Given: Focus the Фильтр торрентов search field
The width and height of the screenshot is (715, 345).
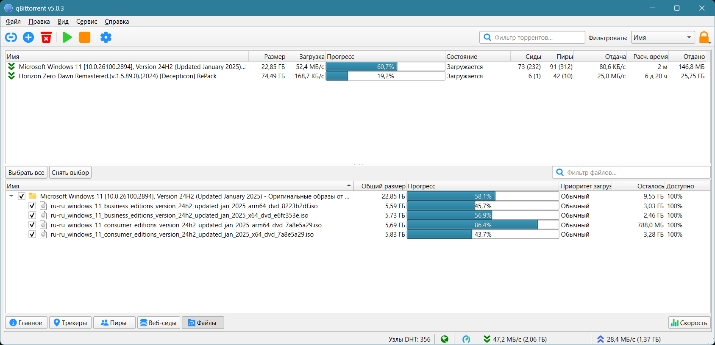Looking at the screenshot, I should (532, 37).
